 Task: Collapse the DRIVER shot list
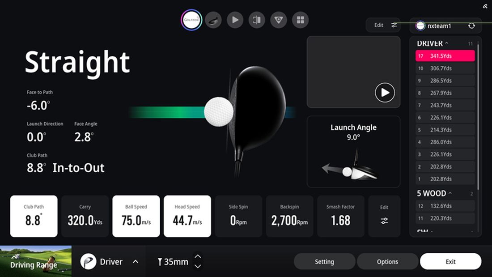(446, 43)
